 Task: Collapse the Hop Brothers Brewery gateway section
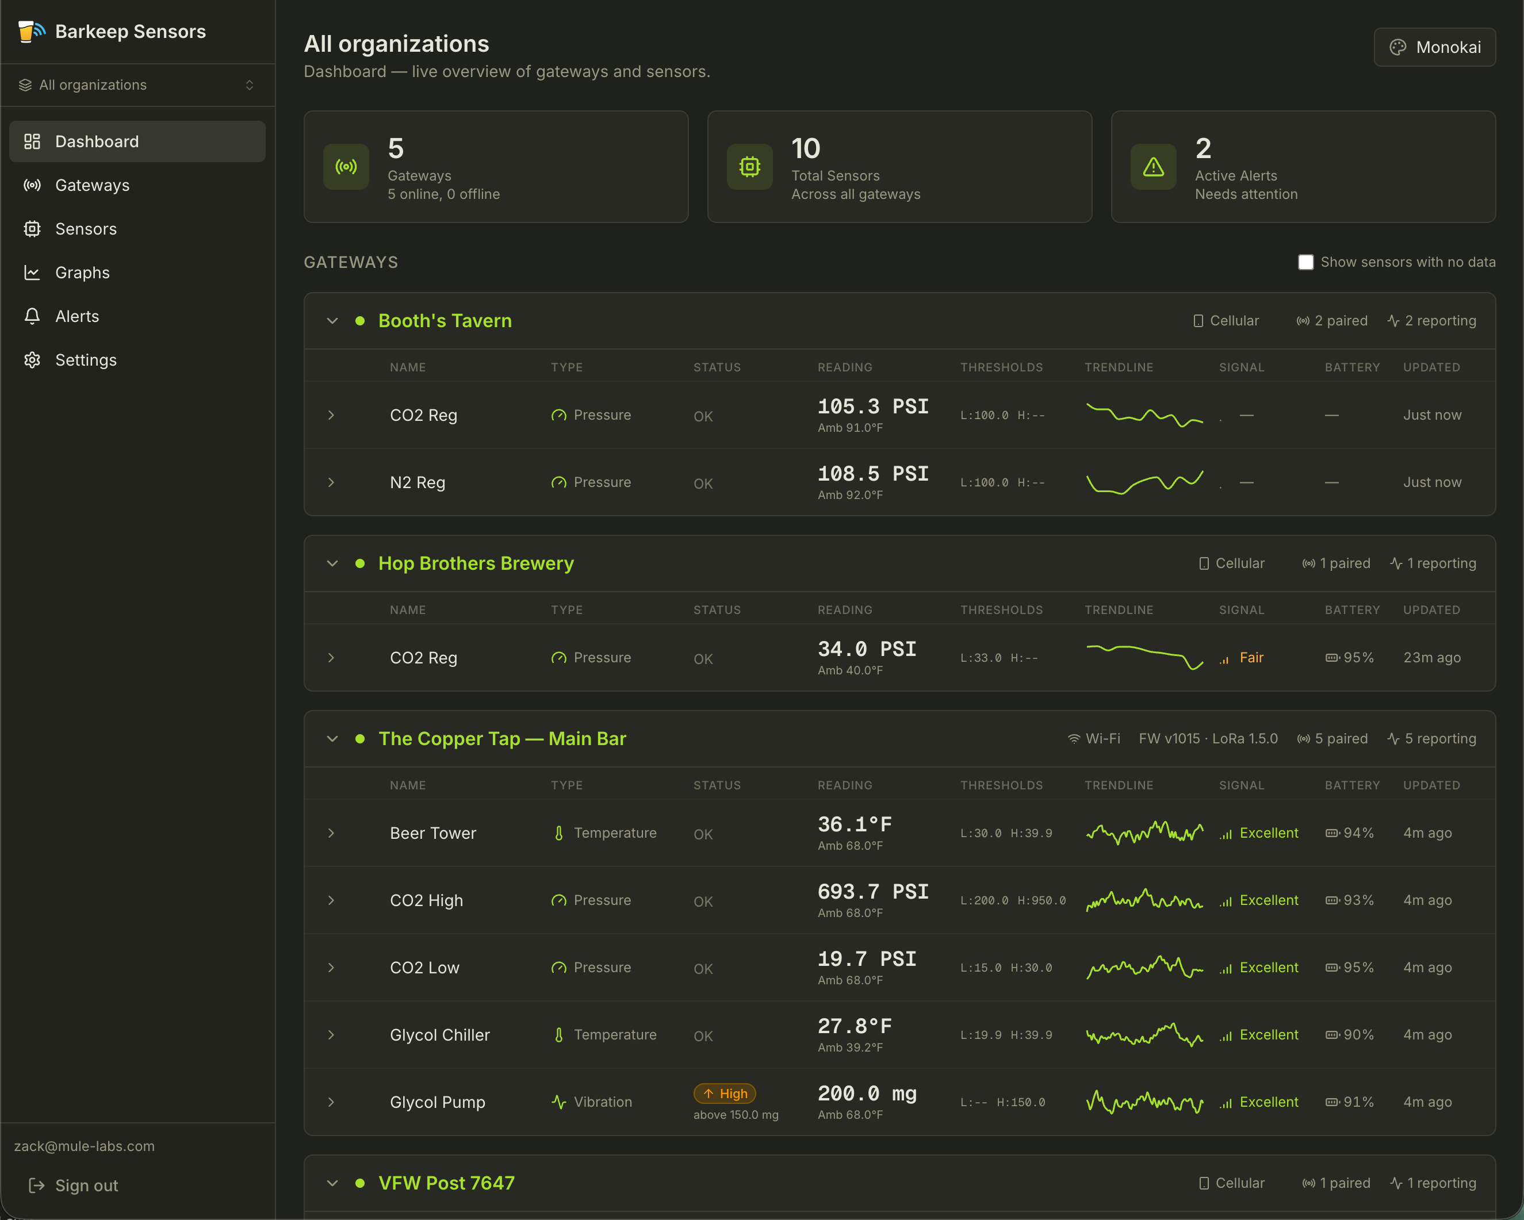pyautogui.click(x=332, y=563)
